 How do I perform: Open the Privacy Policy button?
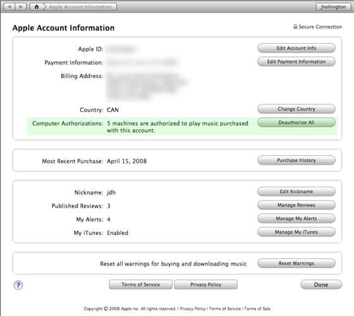(x=205, y=284)
